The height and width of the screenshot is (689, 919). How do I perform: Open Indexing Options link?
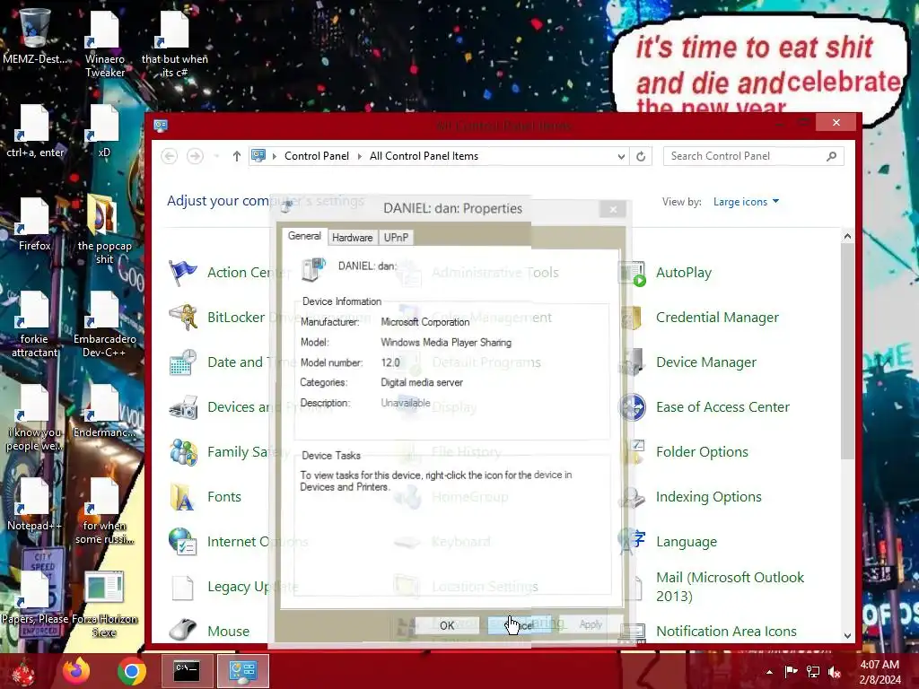coord(708,497)
